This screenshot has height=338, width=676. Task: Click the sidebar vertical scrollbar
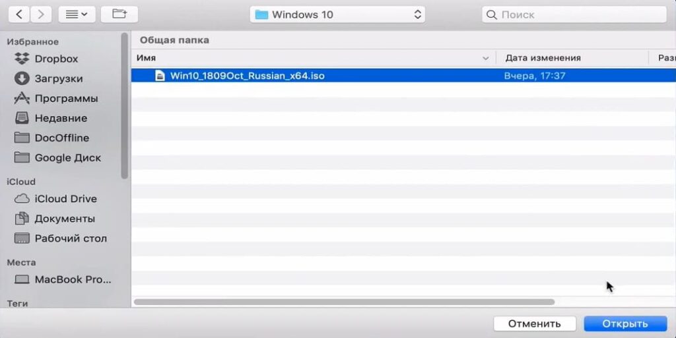tap(125, 106)
